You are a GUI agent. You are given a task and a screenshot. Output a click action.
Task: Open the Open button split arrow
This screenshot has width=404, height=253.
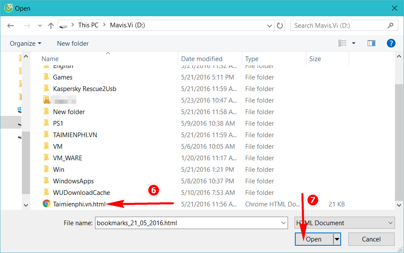point(337,239)
